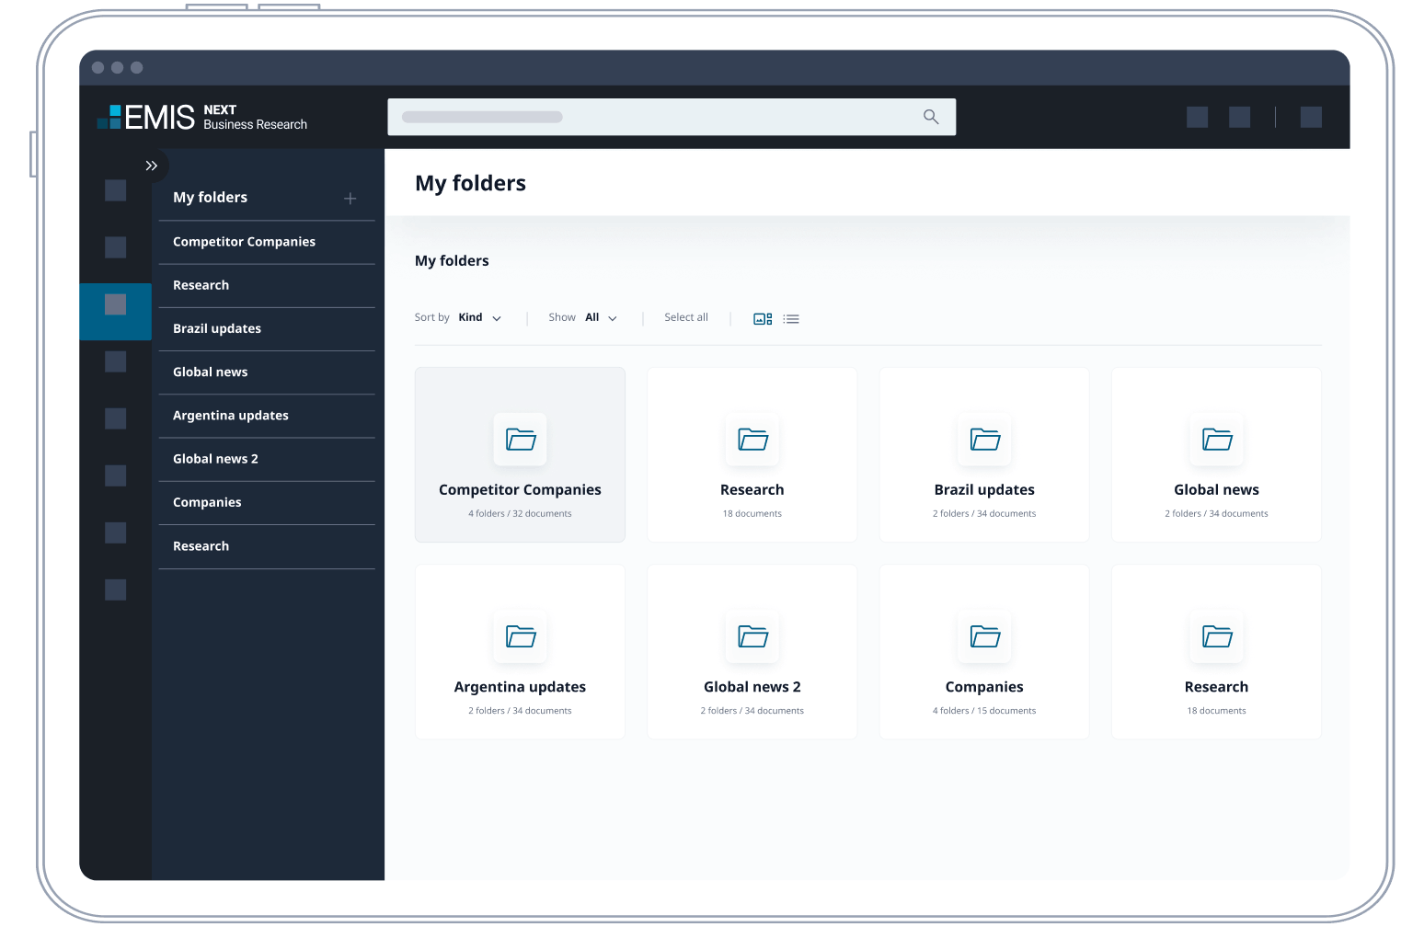Open the Companies folder card icon
Image resolution: width=1424 pixels, height=927 pixels.
point(984,636)
